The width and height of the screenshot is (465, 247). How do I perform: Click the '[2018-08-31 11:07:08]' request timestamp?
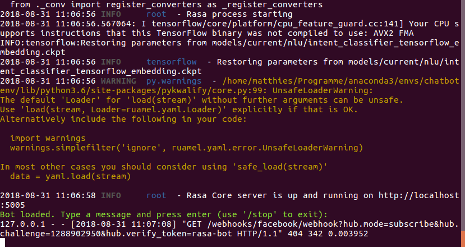click(123, 224)
